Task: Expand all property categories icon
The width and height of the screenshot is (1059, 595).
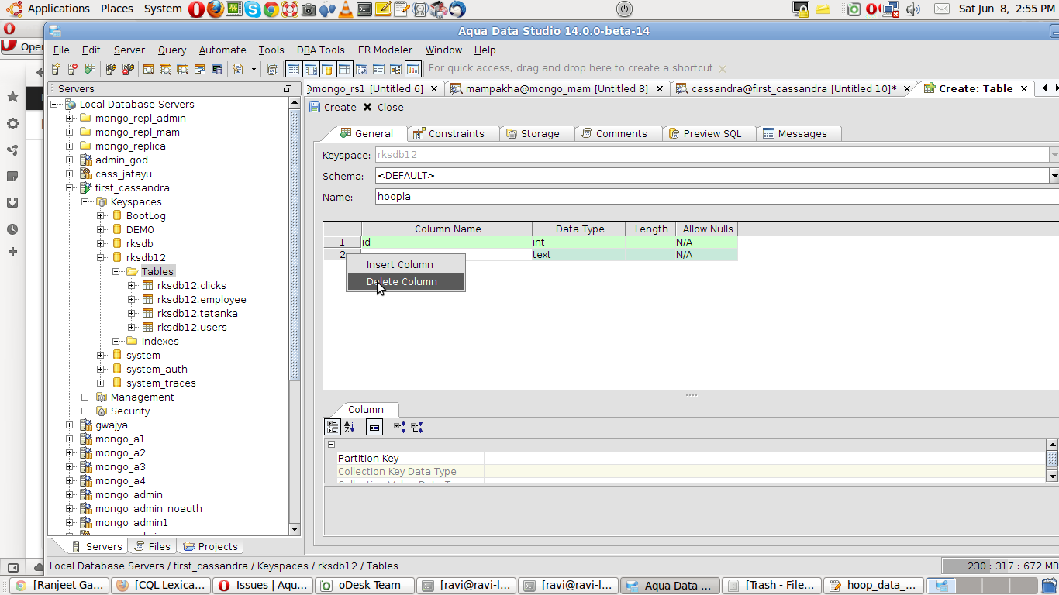Action: (400, 427)
